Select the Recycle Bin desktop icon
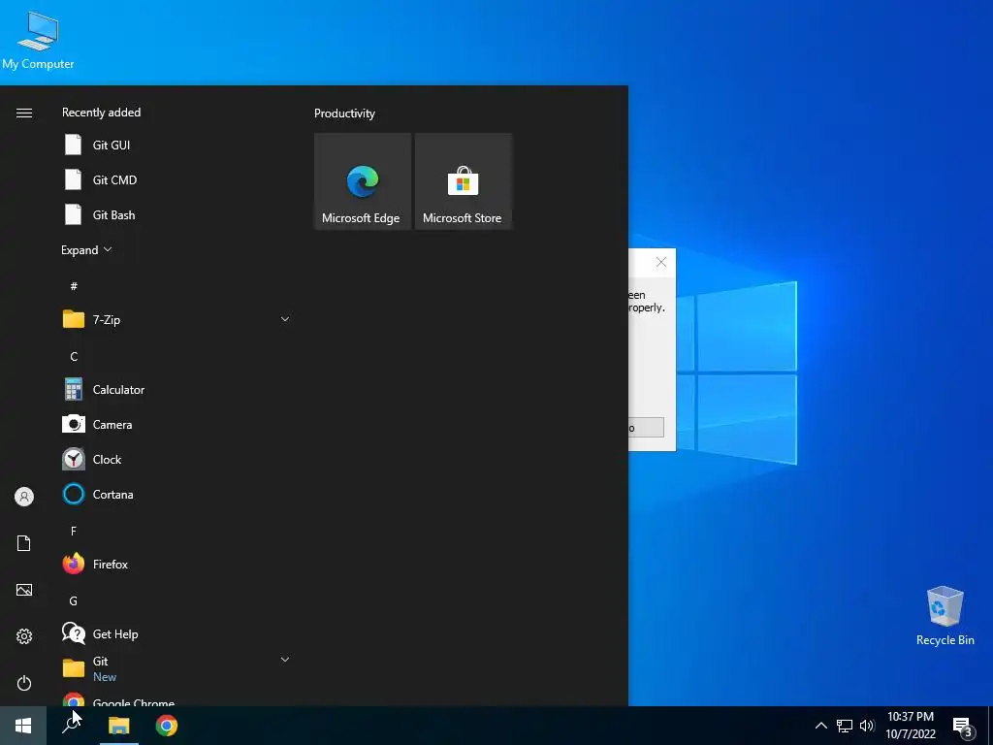Screen dimensions: 993x745 pos(945,616)
